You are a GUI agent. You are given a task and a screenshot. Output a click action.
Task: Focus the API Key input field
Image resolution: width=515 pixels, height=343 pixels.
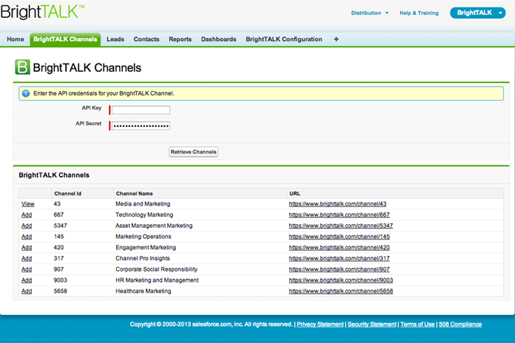click(x=141, y=110)
